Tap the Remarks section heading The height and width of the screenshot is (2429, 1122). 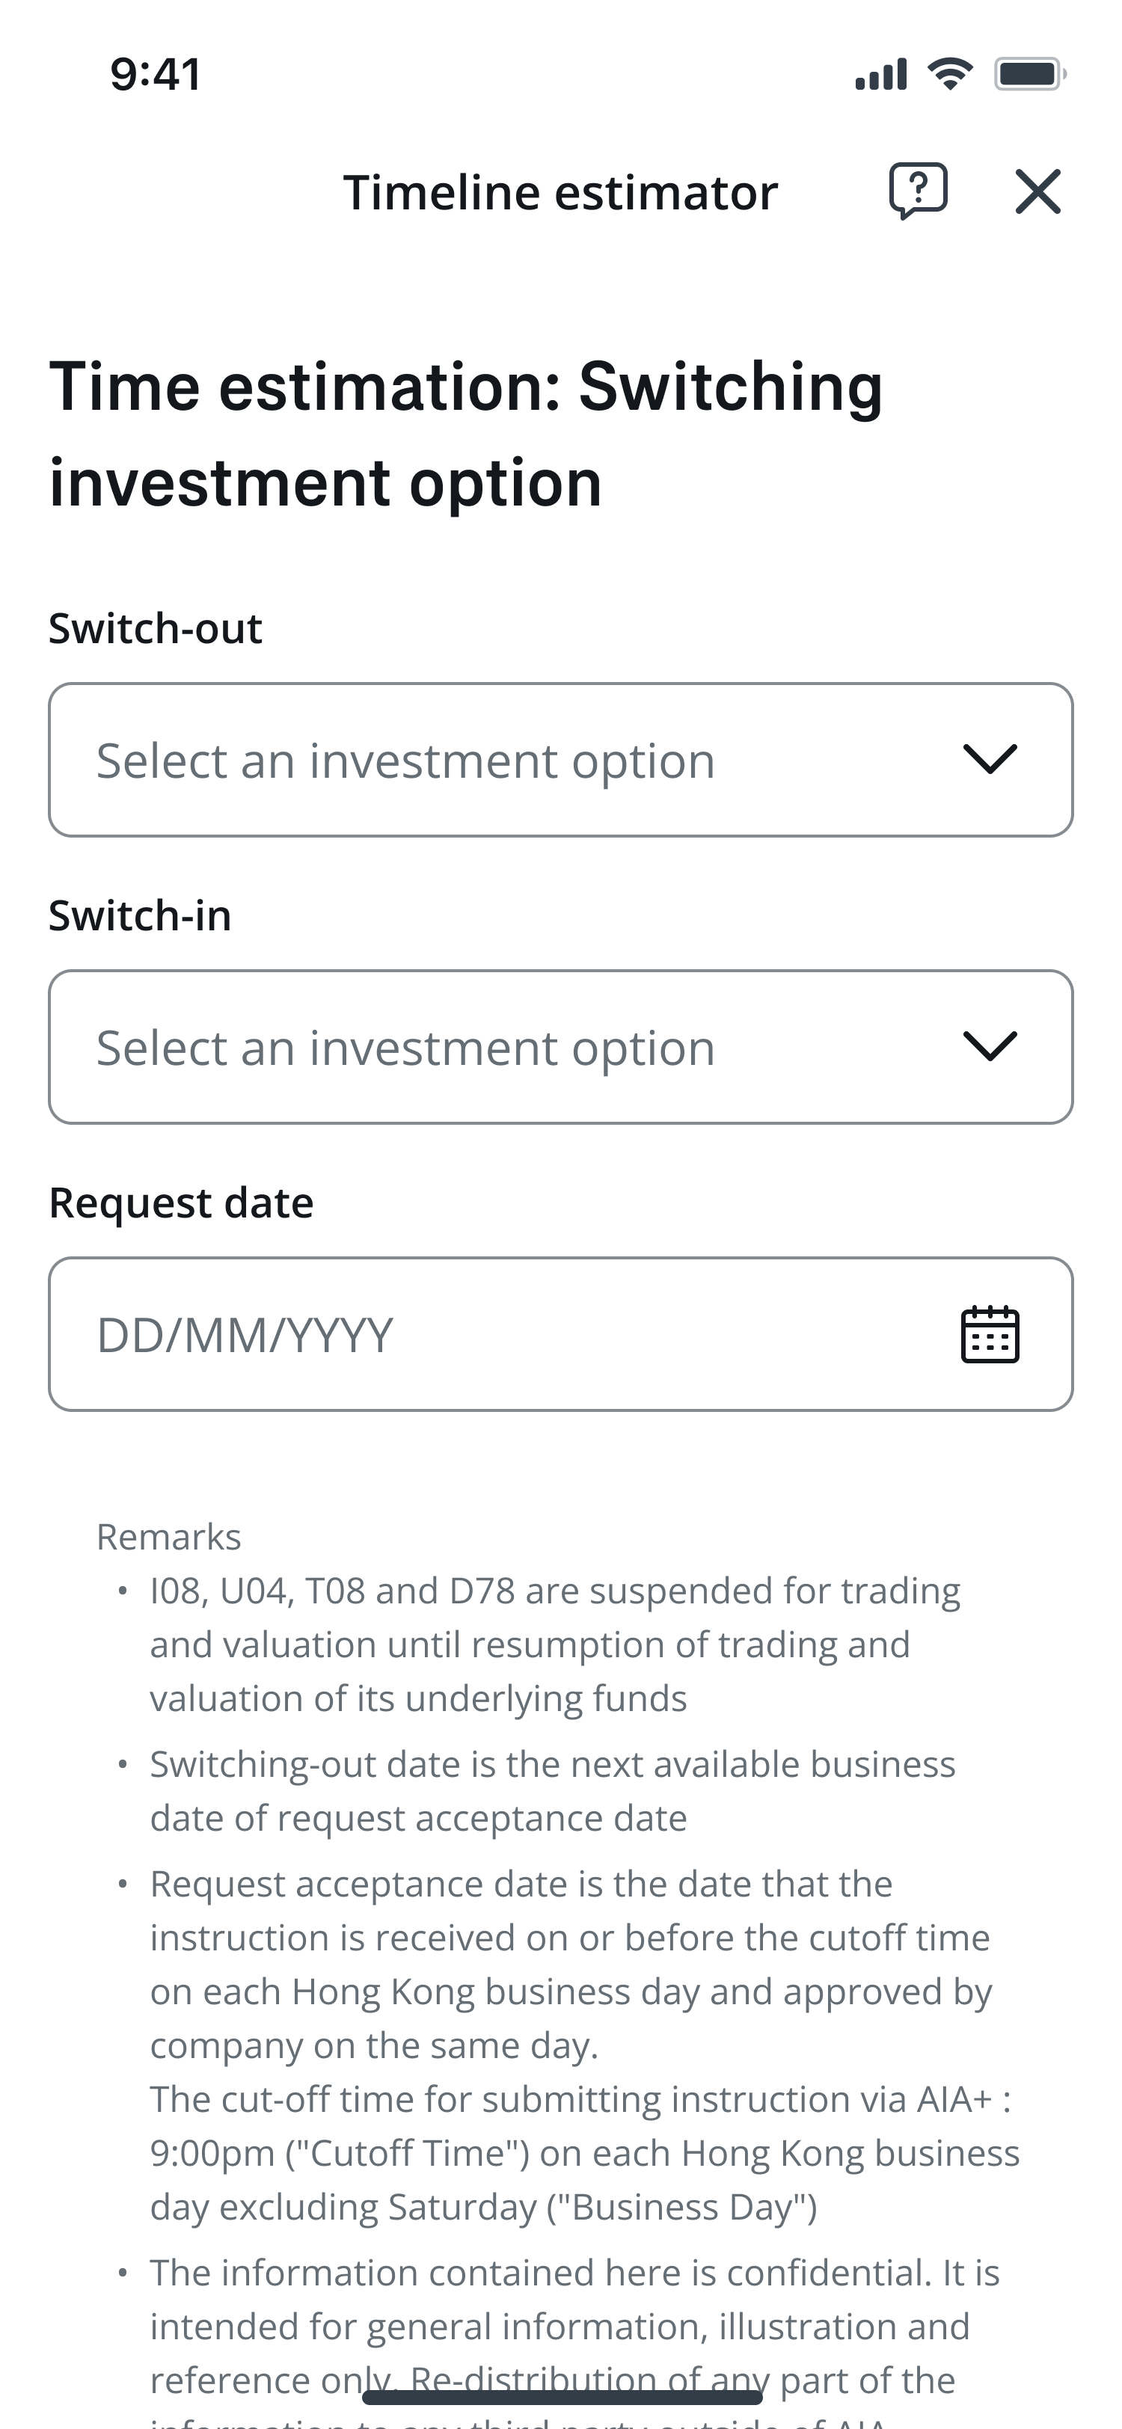click(x=169, y=1537)
